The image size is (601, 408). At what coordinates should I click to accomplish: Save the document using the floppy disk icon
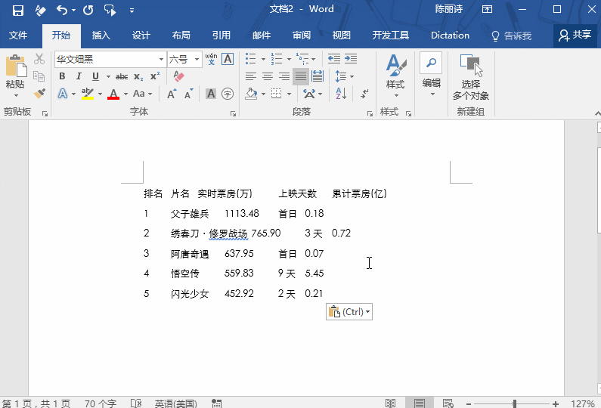(18, 10)
